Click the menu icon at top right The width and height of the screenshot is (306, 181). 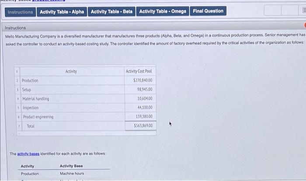pyautogui.click(x=303, y=10)
